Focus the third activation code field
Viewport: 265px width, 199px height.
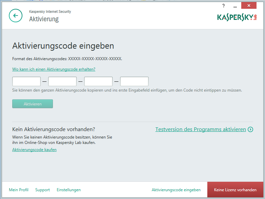(98, 81)
